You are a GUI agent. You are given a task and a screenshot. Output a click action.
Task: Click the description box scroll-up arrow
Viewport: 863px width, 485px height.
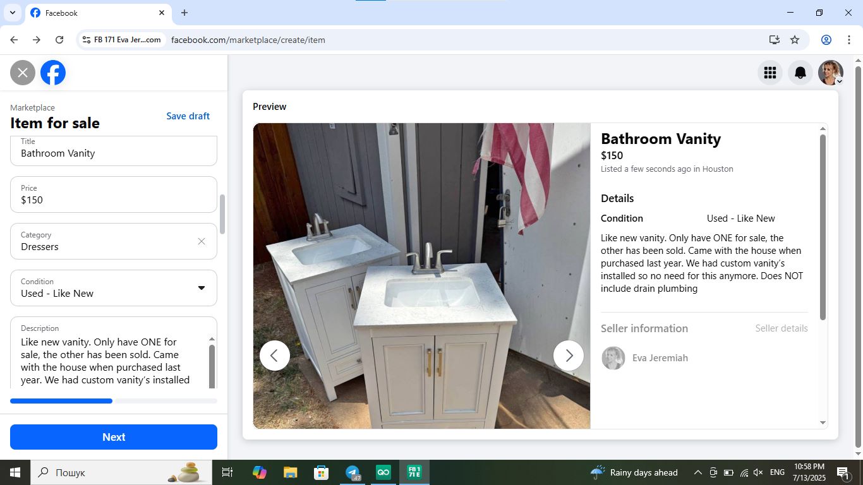pyautogui.click(x=212, y=339)
